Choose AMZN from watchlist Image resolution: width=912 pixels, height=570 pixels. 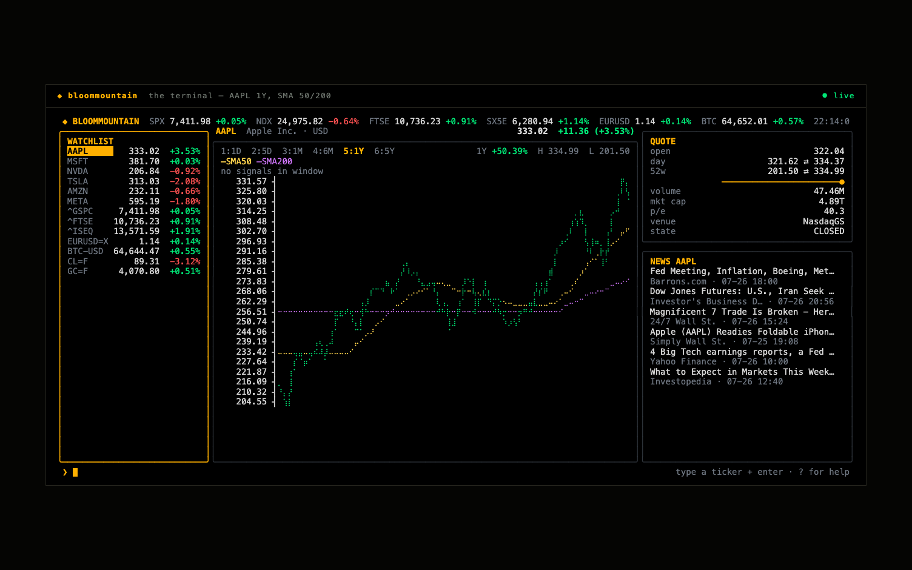point(134,191)
